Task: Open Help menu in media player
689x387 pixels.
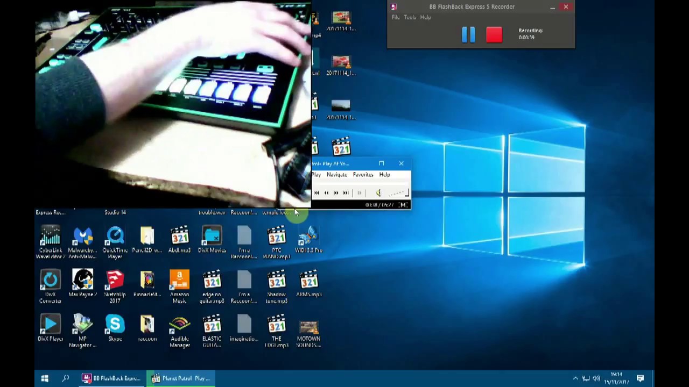Action: [384, 174]
